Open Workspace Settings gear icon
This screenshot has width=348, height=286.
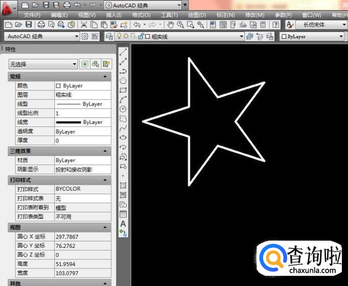(85, 36)
